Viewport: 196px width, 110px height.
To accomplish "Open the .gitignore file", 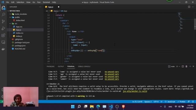I will pos(19,39).
